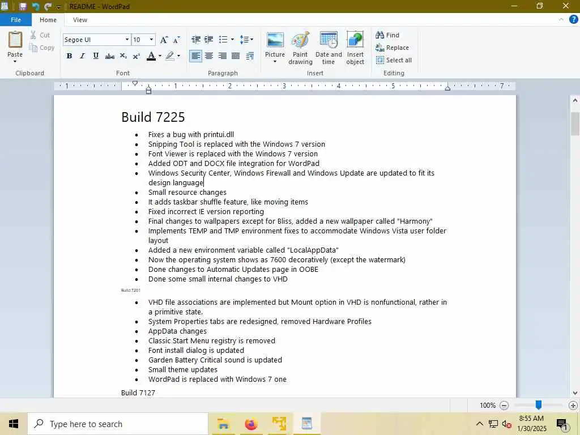The image size is (580, 435).
Task: Switch to the View tab
Action: [x=80, y=20]
